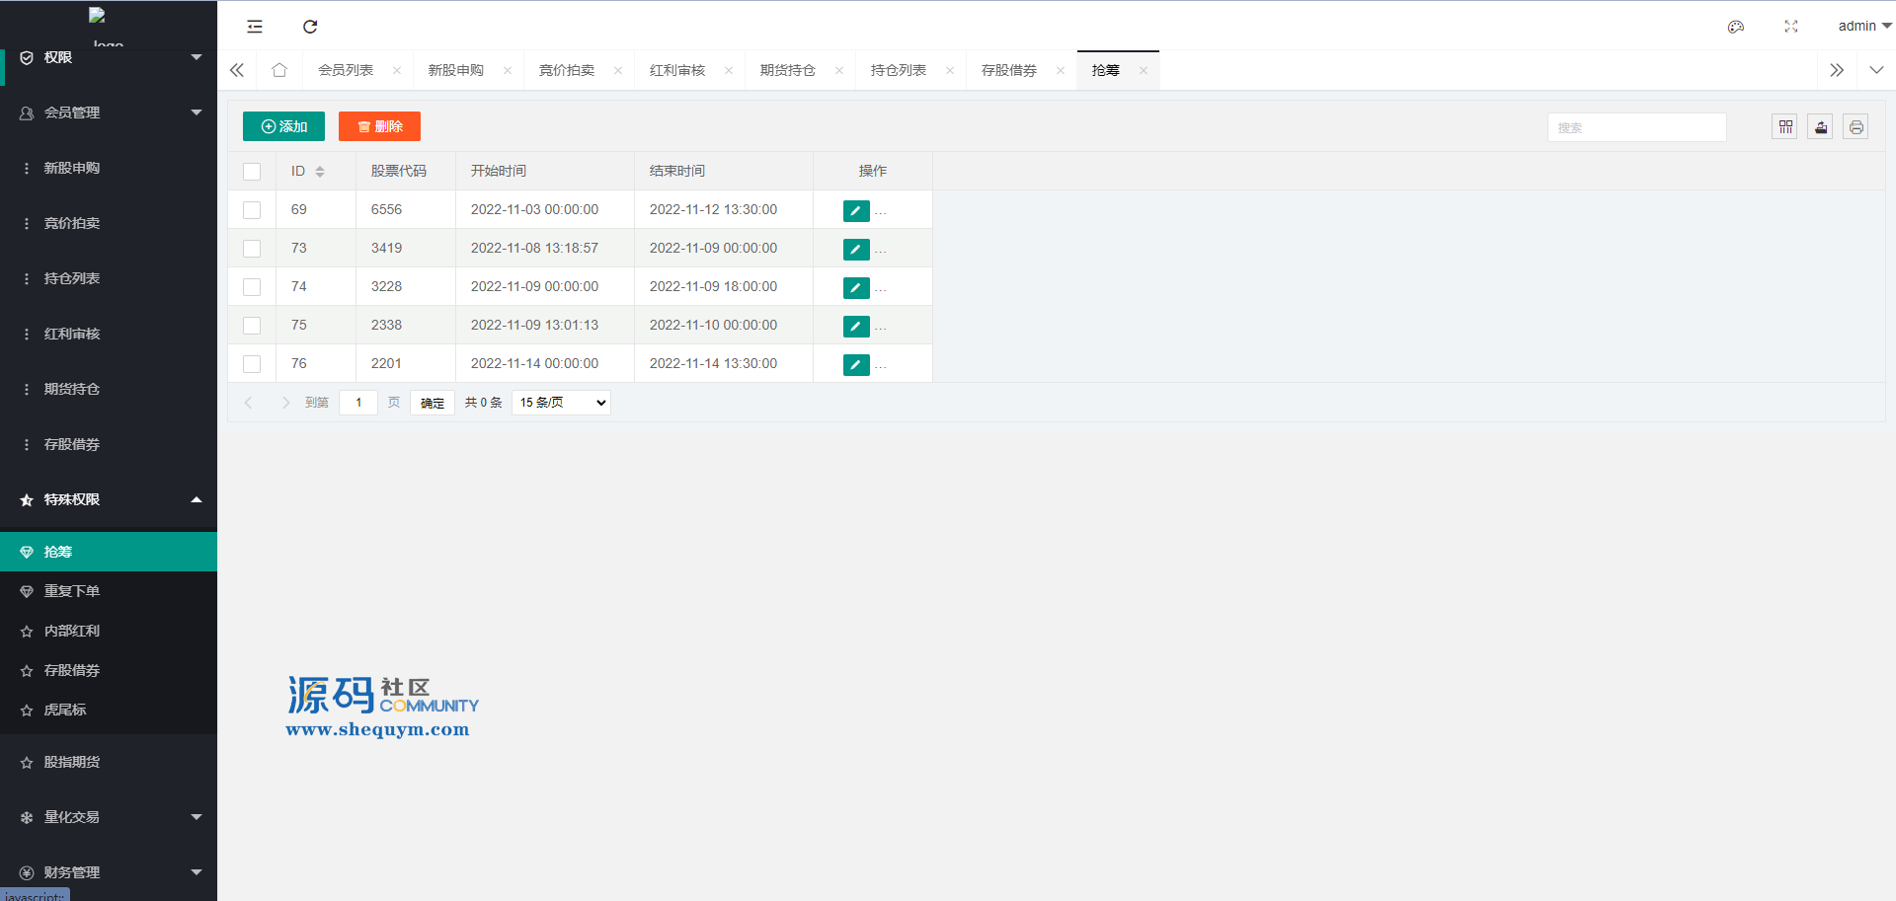Expand the 会员管理 sidebar menu

(x=109, y=113)
